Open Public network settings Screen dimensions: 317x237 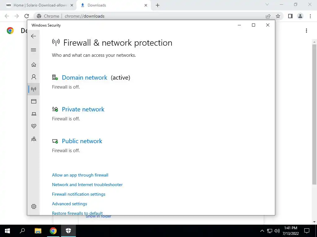tap(82, 141)
